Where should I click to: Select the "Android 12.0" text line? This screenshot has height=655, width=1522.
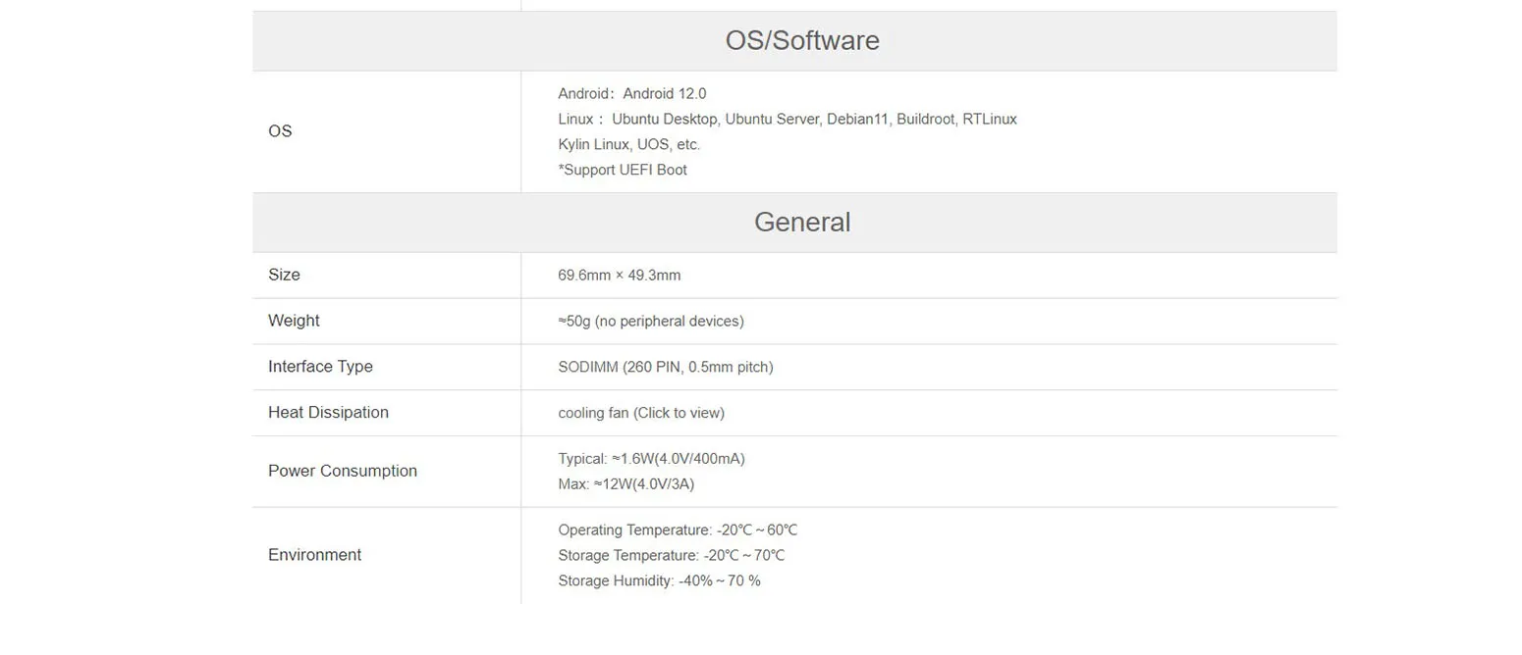pyautogui.click(x=631, y=93)
